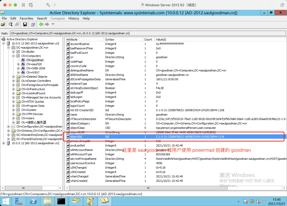Open the Help menu
The image size is (287, 206).
[86, 18]
